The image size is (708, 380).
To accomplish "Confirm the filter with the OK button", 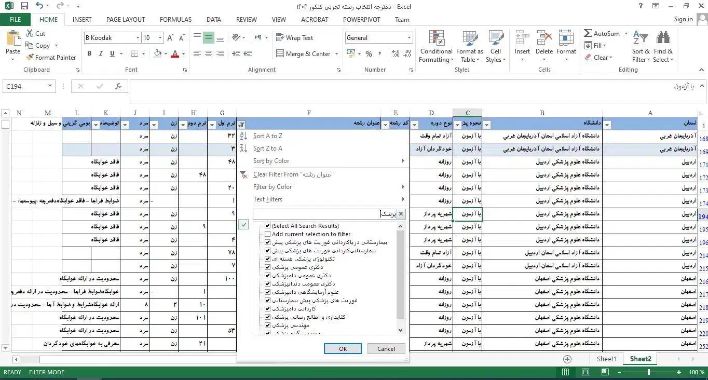I will [343, 349].
